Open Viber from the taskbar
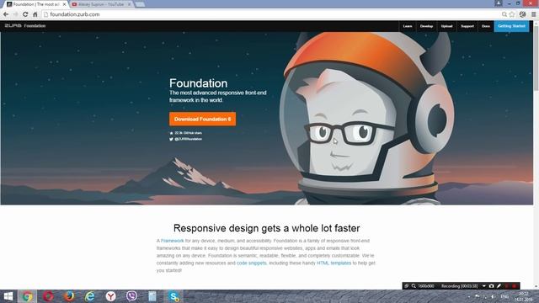Image resolution: width=539 pixels, height=303 pixels. click(x=131, y=296)
